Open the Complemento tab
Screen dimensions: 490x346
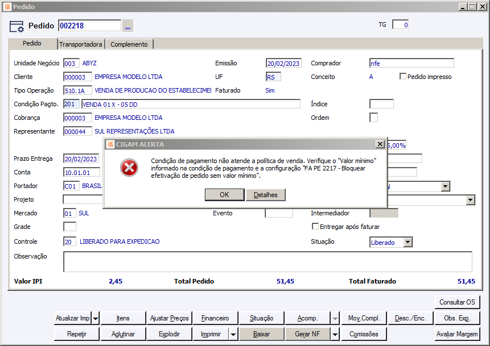(129, 44)
